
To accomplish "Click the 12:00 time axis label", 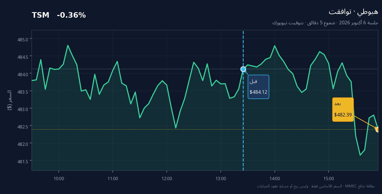I will (167, 179).
